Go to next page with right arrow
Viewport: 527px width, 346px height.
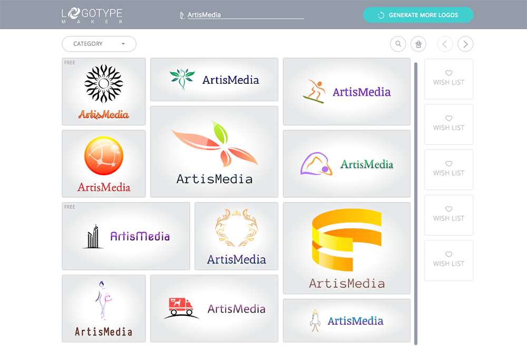tap(465, 44)
